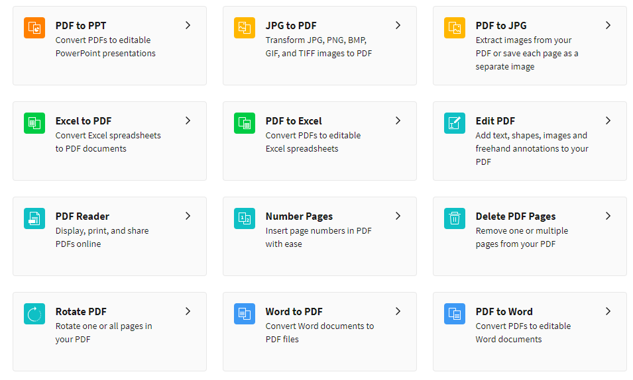
Task: Click the green PDF to Excel icon
Action: pos(245,123)
